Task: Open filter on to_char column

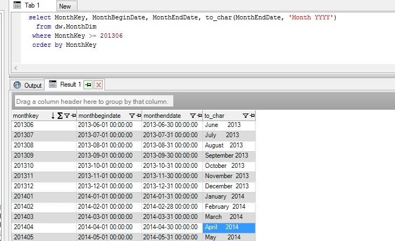Action: coord(245,116)
